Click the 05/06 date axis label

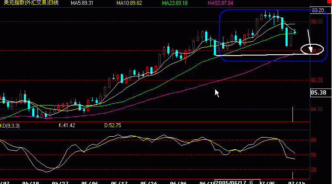click(x=90, y=183)
